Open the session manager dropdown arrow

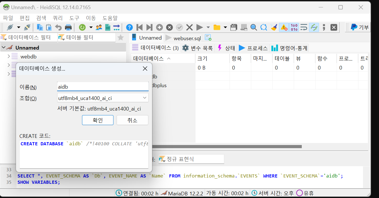(19, 27)
